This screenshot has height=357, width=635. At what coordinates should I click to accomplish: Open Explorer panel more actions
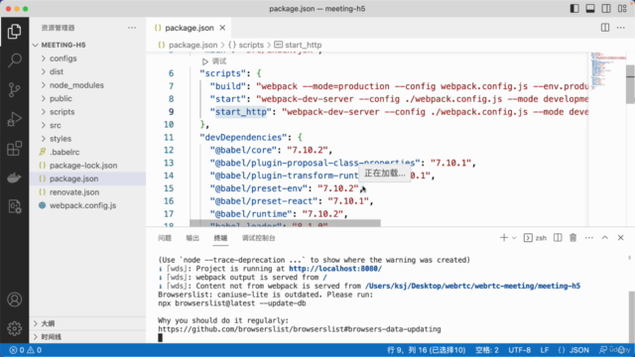click(x=132, y=28)
